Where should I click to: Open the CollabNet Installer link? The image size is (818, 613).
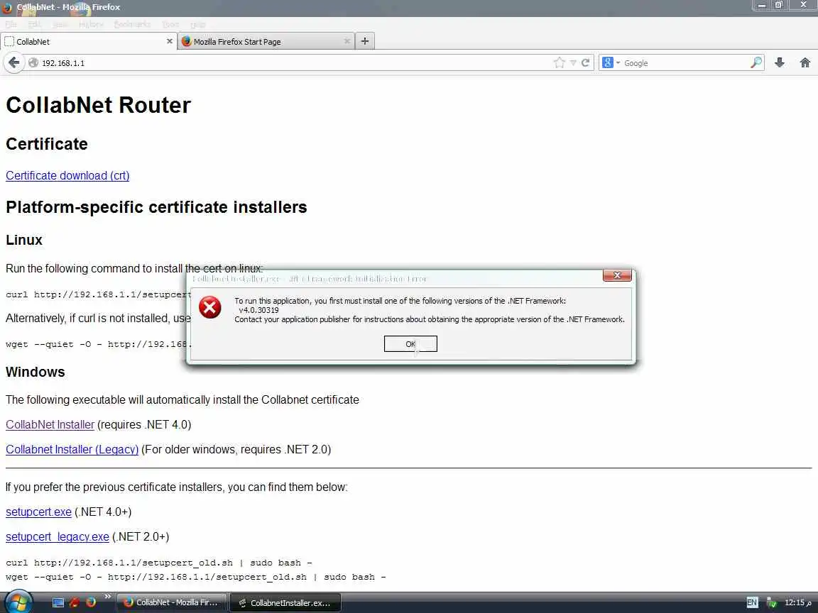pos(50,425)
